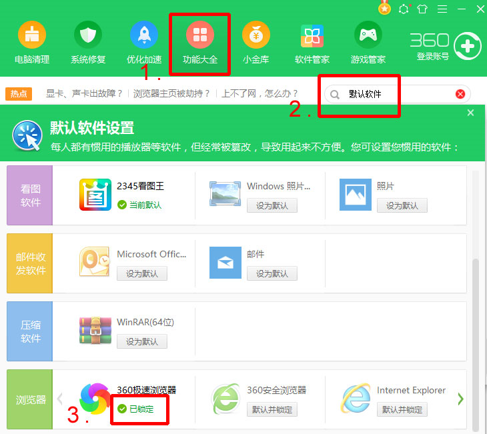The height and width of the screenshot is (434, 487).
Task: Open 软件管家 icon
Action: (x=312, y=35)
